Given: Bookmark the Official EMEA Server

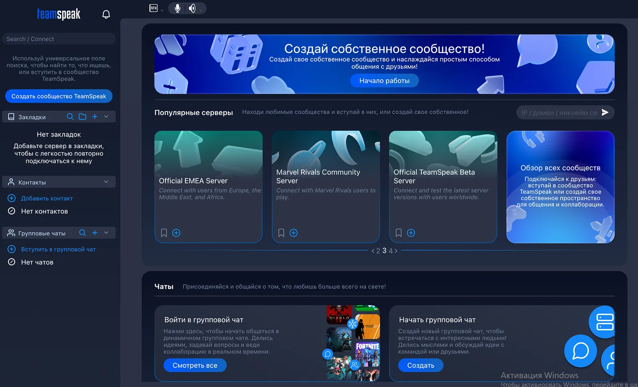Looking at the screenshot, I should [164, 233].
